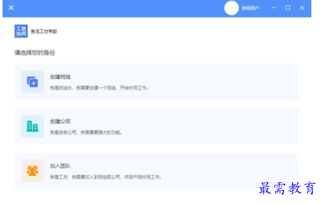Image resolution: width=320 pixels, height=204 pixels.
Task: Click the 加入团队 orange people icon
Action: (x=32, y=171)
